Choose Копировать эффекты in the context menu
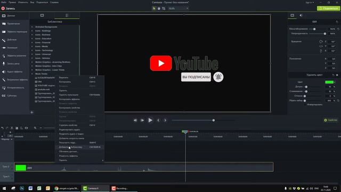The image size is (341, 192). [x=79, y=99]
